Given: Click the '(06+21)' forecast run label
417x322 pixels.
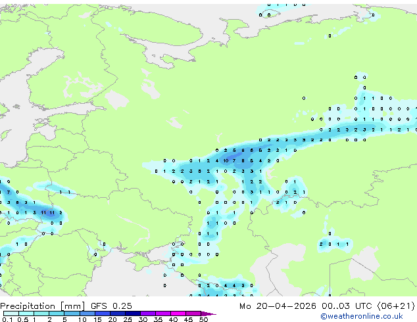Looking at the screenshot, I should (396, 306).
